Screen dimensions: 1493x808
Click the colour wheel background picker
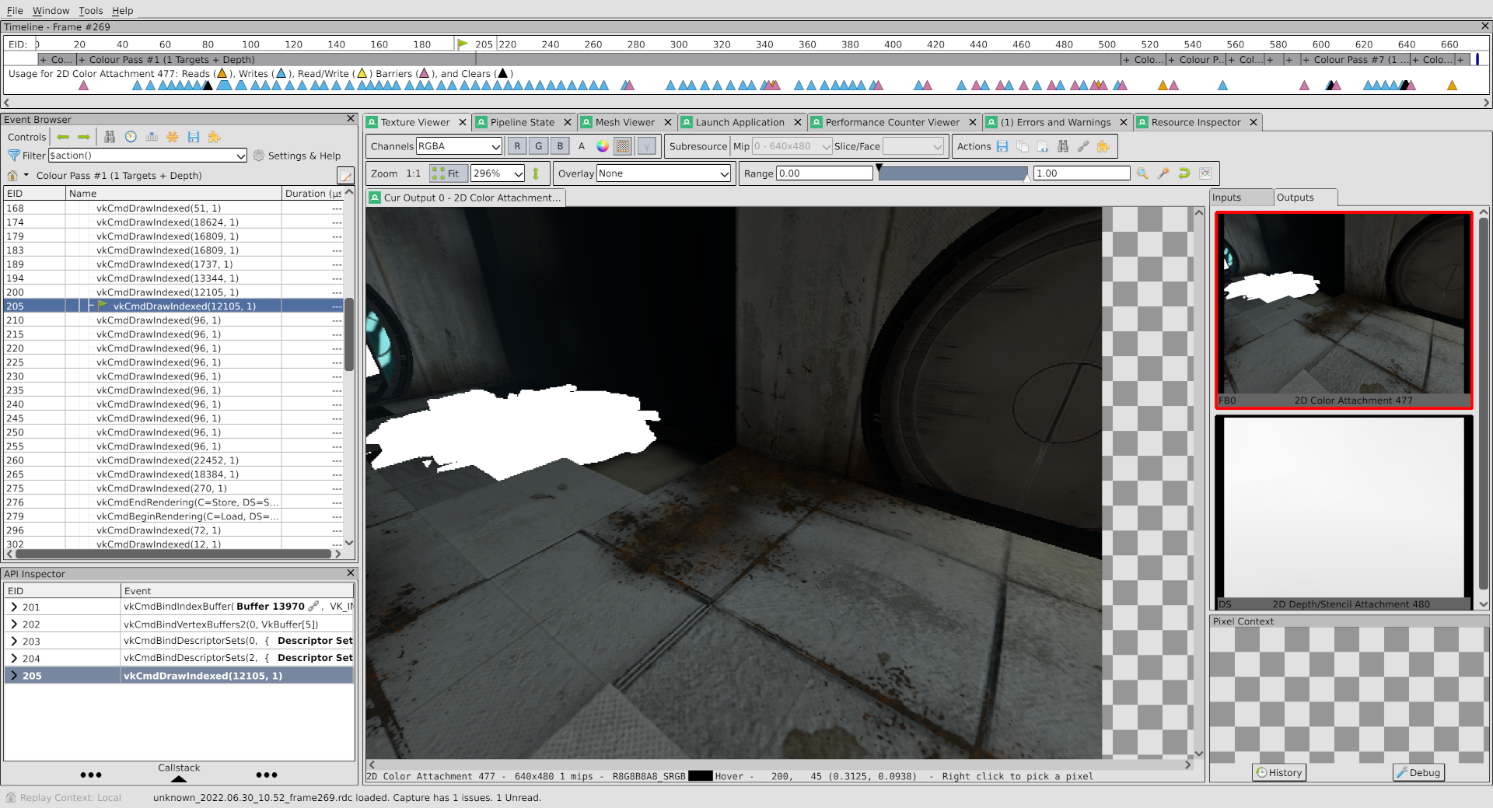[602, 146]
